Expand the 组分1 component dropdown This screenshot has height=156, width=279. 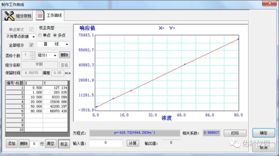(55, 55)
